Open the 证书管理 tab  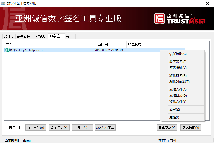pyautogui.click(x=23, y=36)
